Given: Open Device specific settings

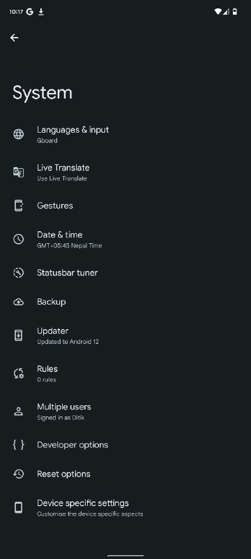Looking at the screenshot, I should (x=125, y=508).
